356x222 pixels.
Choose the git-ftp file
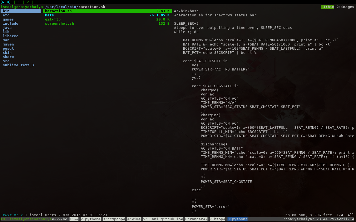[x=107, y=19]
